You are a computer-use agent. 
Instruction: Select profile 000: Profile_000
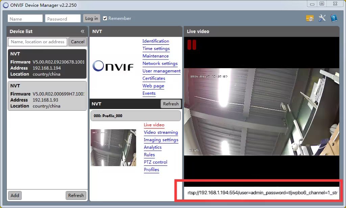[135, 116]
